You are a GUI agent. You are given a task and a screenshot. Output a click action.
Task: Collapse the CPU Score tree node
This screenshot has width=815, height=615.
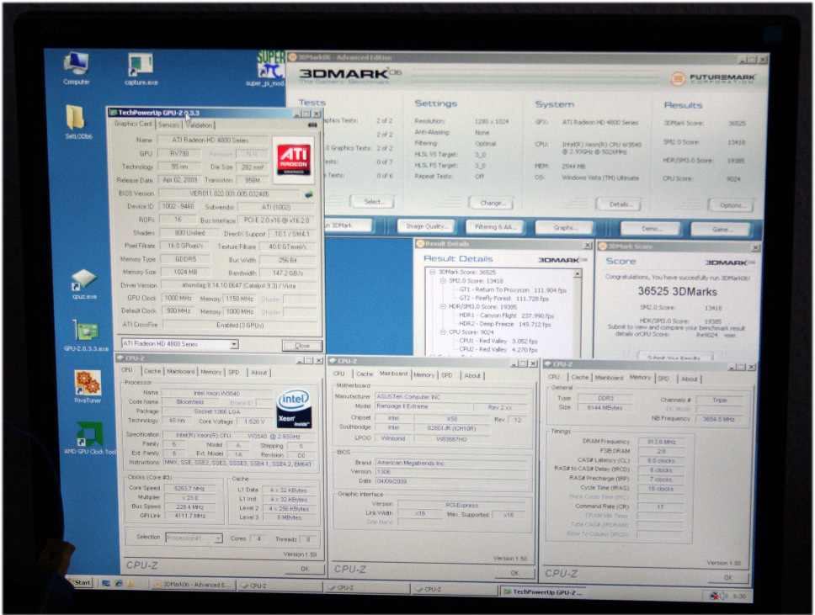(x=443, y=332)
